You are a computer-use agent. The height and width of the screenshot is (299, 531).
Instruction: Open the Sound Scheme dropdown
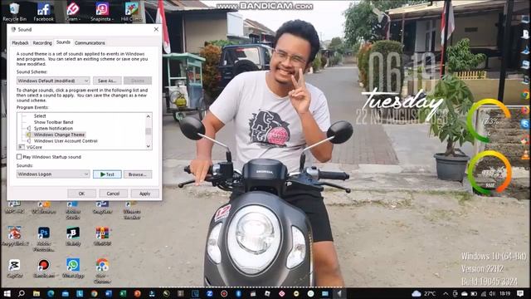pyautogui.click(x=53, y=81)
